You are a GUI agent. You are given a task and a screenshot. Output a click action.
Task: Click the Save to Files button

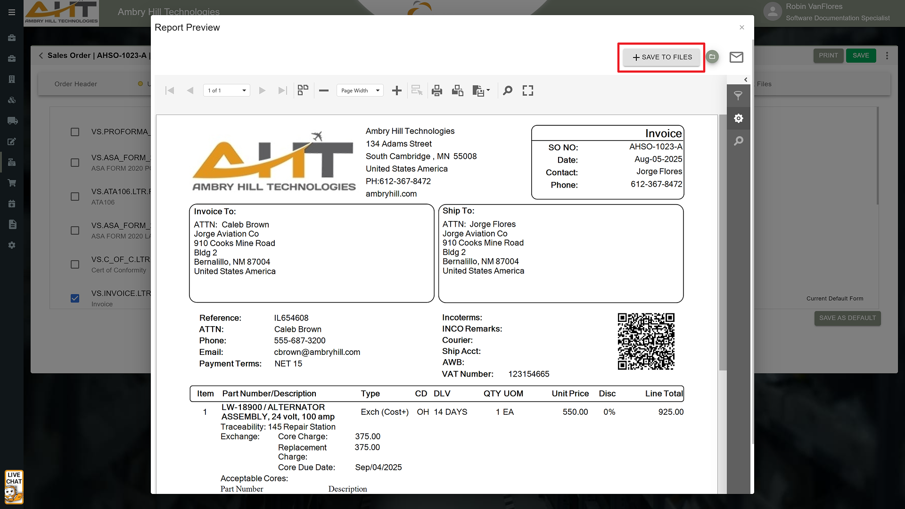661,57
